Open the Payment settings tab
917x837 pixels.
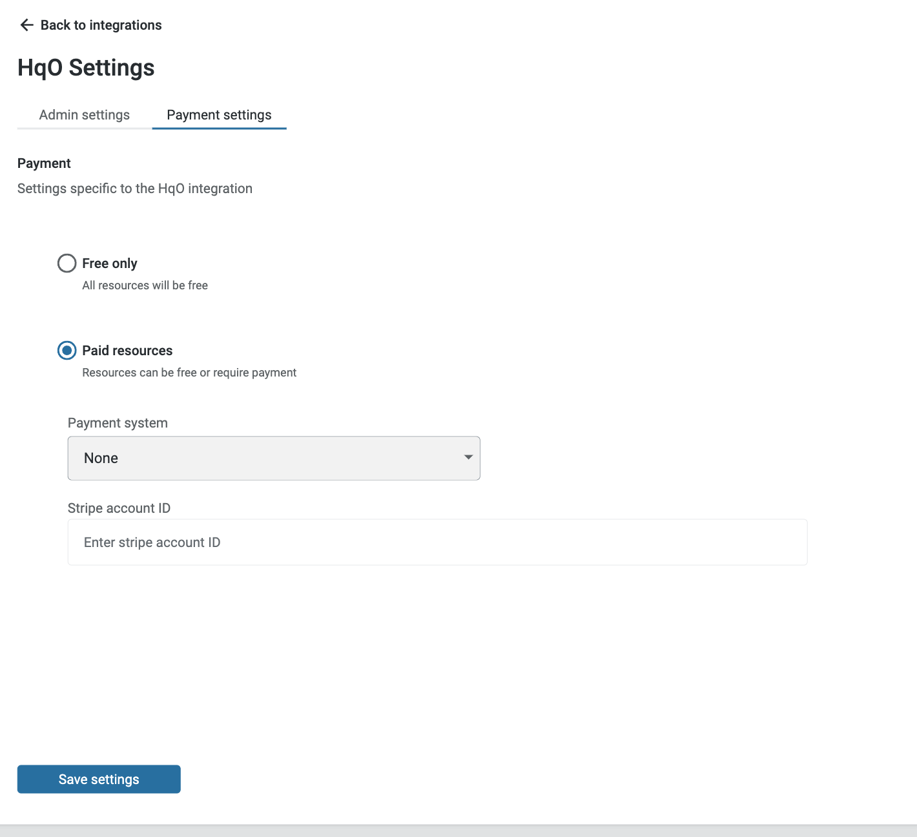[x=219, y=115]
